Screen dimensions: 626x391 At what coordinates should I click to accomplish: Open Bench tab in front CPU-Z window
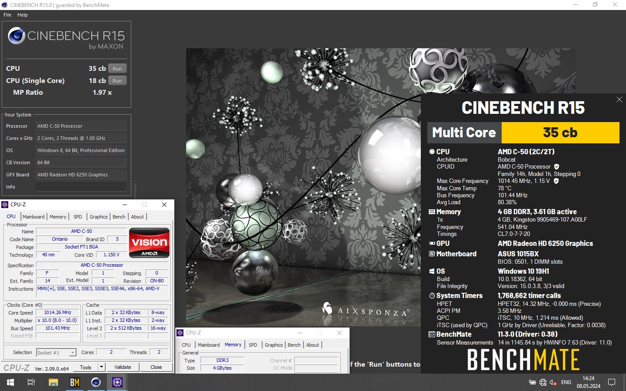[119, 217]
